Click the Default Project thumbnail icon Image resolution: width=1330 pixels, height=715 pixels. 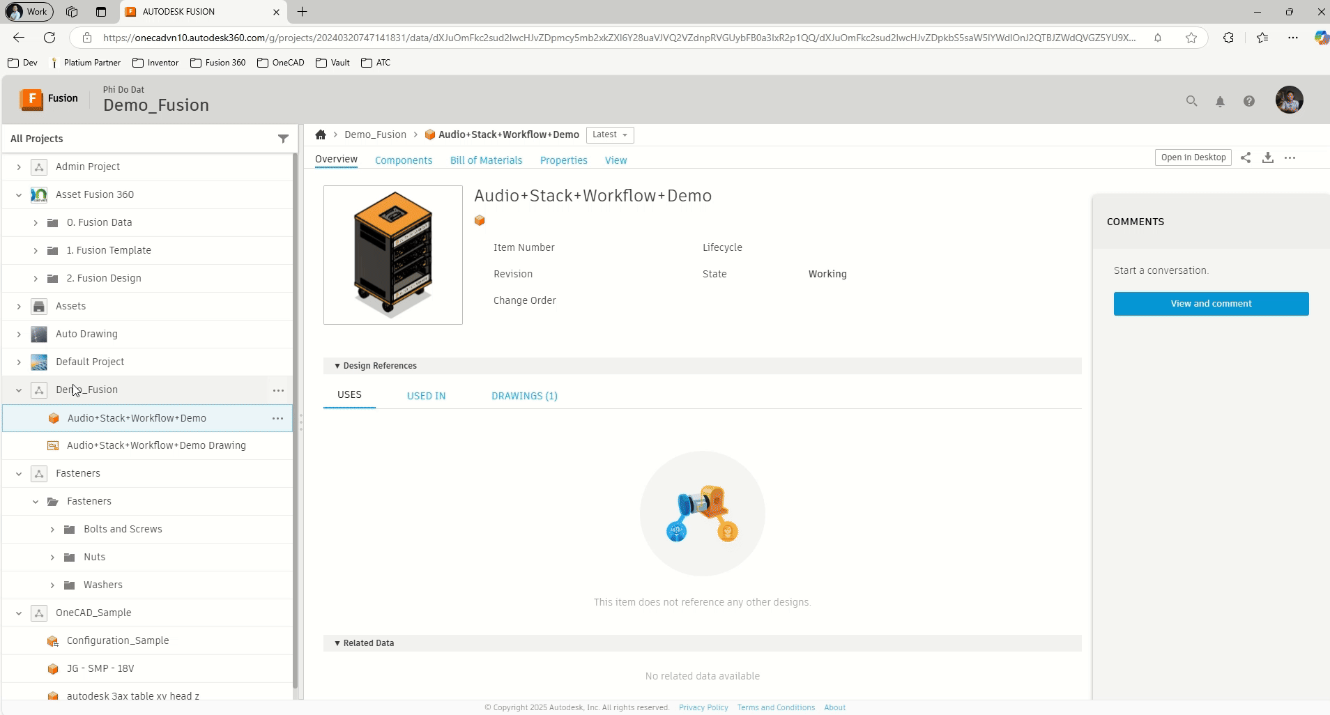coord(39,362)
